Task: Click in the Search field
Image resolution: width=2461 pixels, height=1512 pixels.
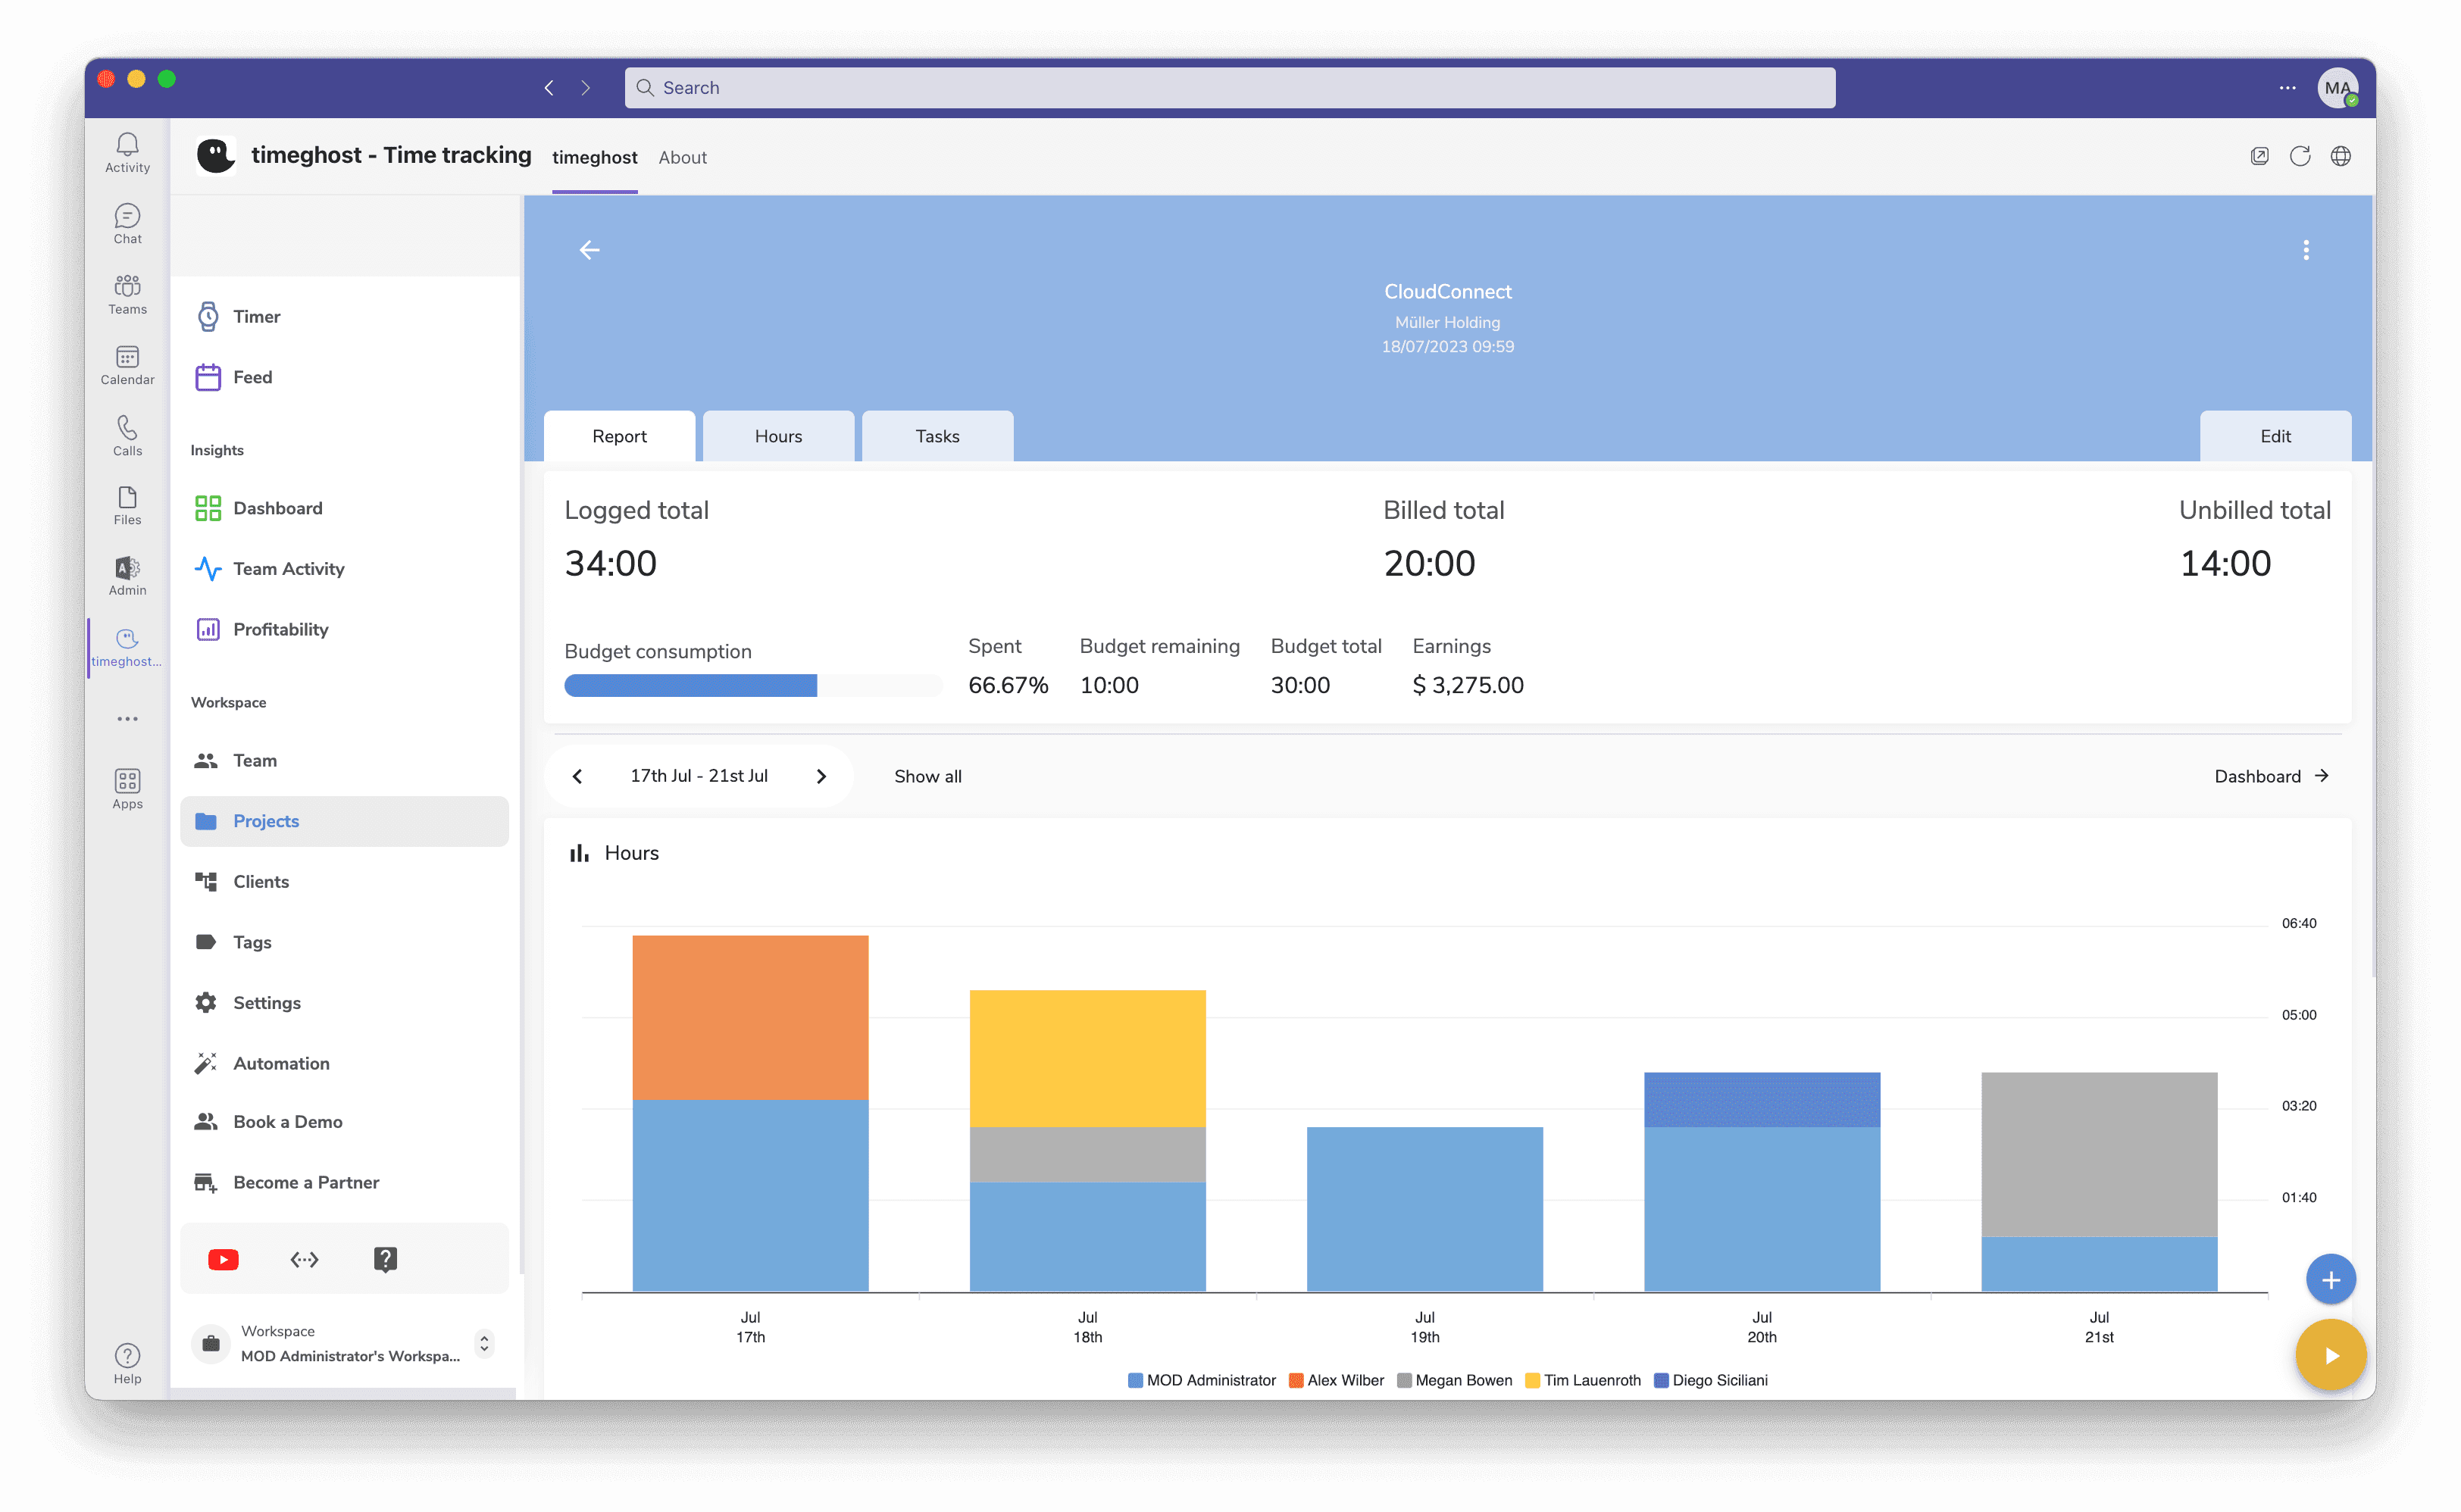Action: (1229, 88)
